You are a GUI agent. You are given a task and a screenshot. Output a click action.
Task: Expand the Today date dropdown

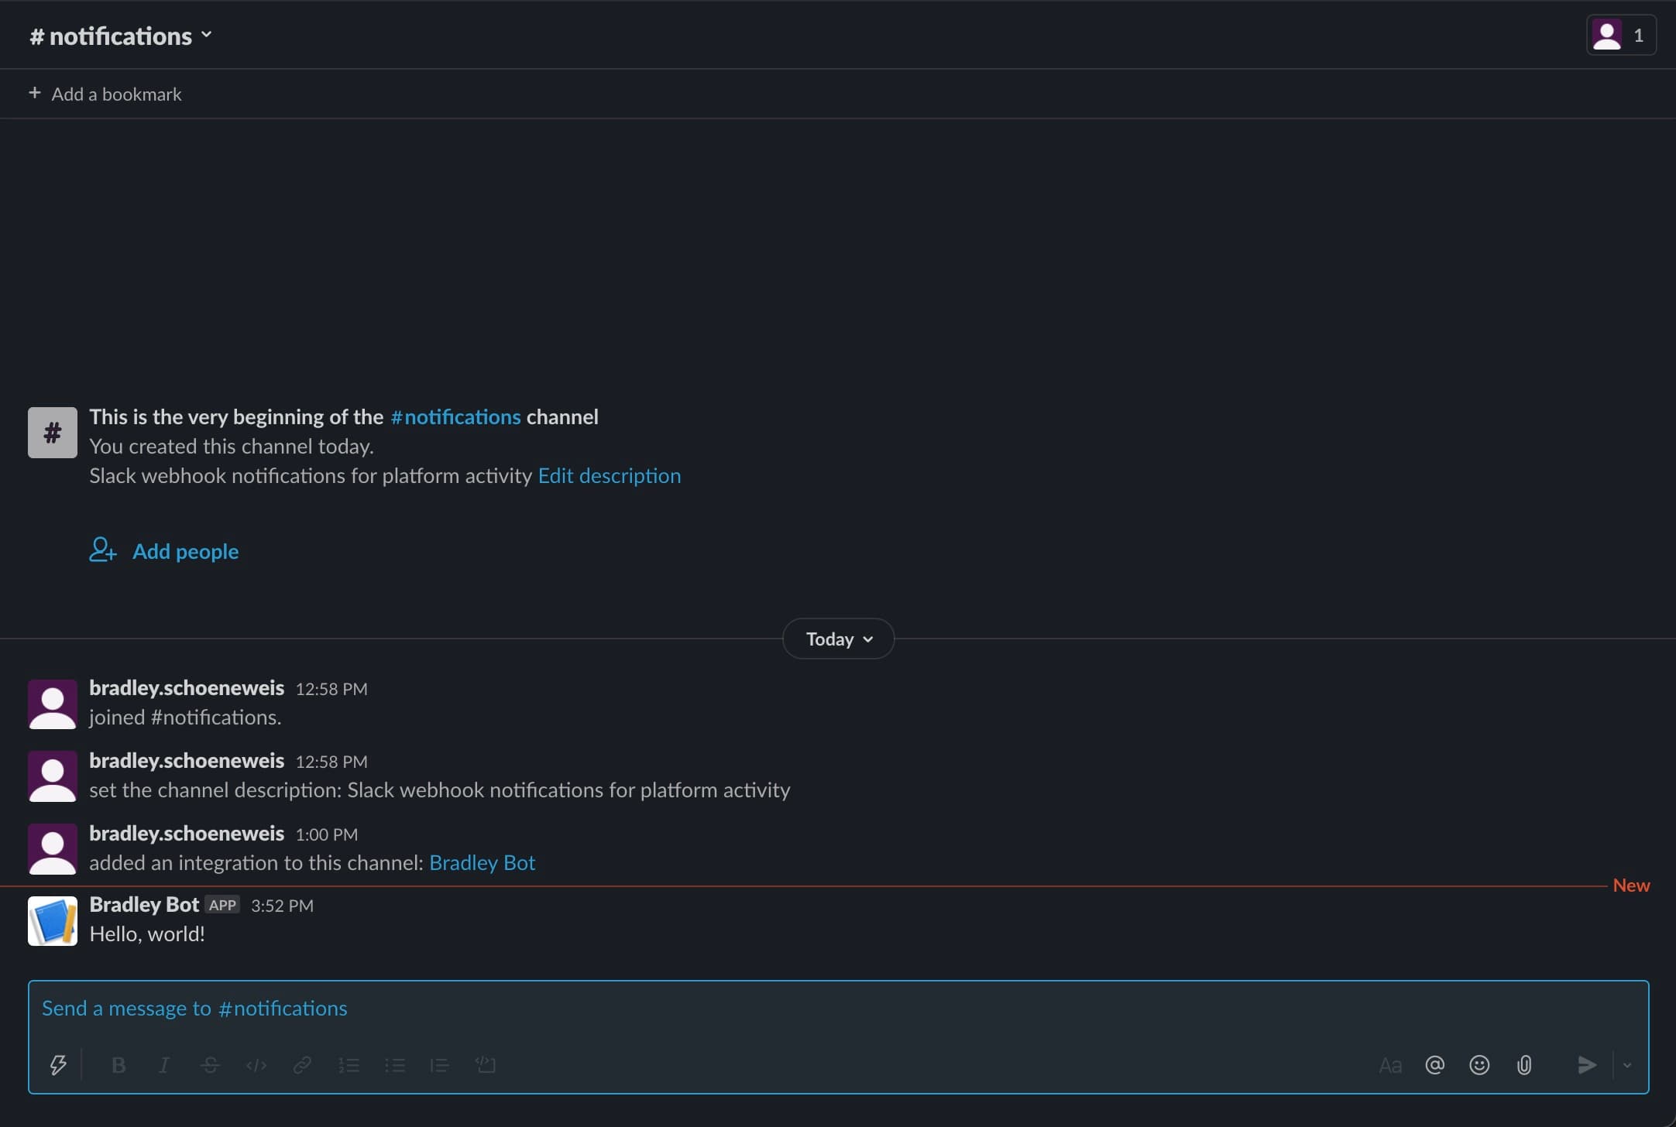click(x=839, y=639)
